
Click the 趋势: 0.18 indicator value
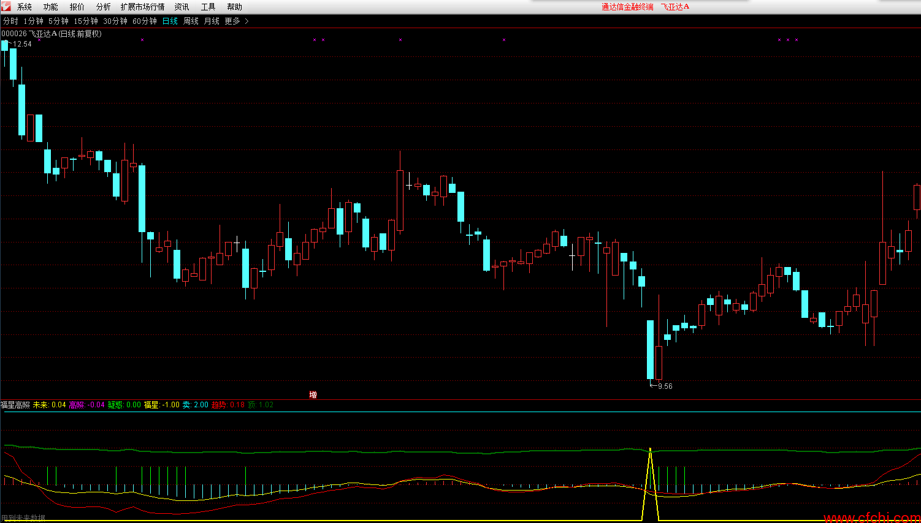tap(228, 405)
